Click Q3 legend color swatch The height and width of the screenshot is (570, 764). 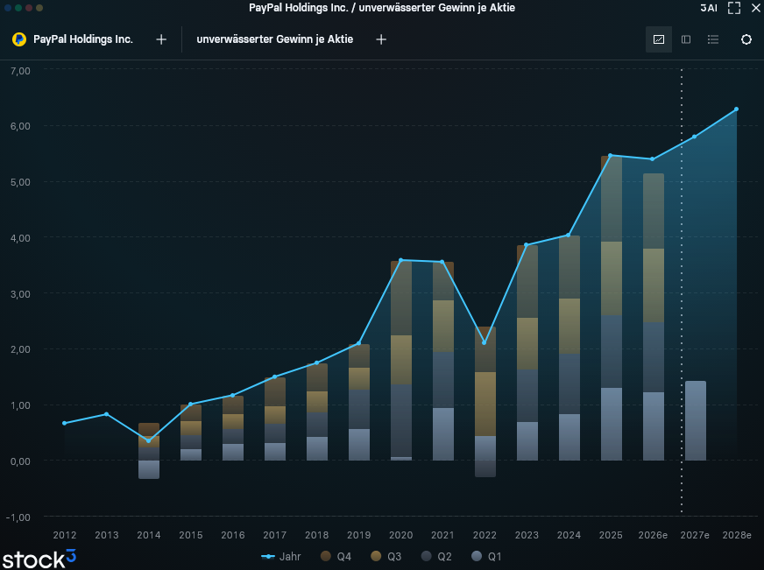pos(376,556)
